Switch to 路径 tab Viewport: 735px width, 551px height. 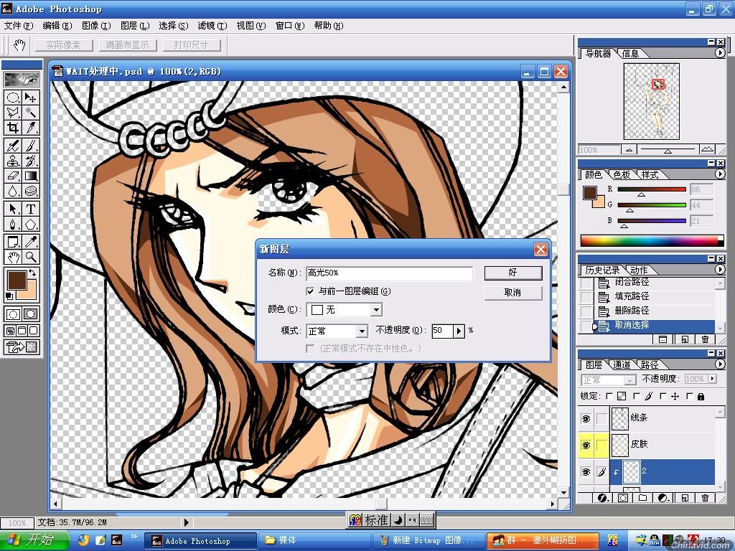[x=649, y=364]
